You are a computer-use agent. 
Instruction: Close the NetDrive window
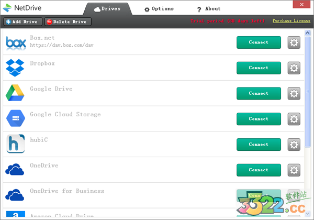tap(301, 4)
